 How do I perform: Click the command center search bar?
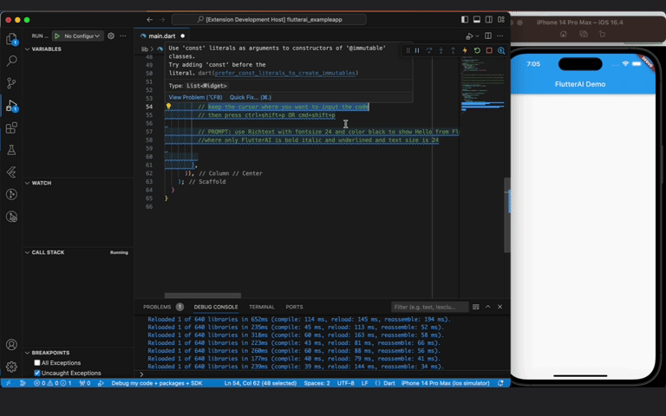[270, 20]
